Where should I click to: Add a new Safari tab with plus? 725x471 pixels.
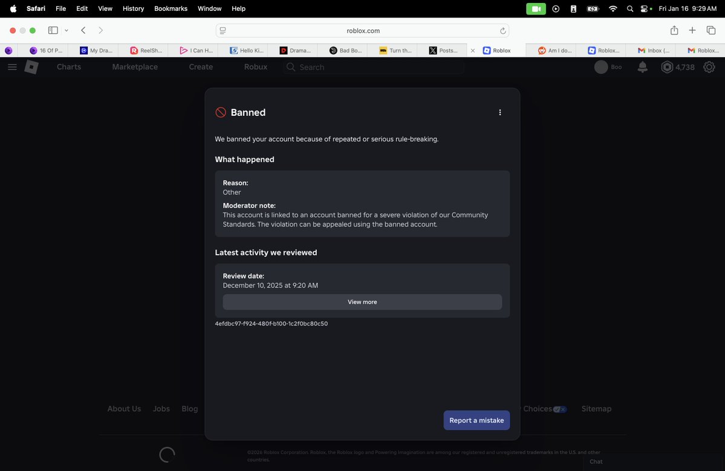(692, 30)
